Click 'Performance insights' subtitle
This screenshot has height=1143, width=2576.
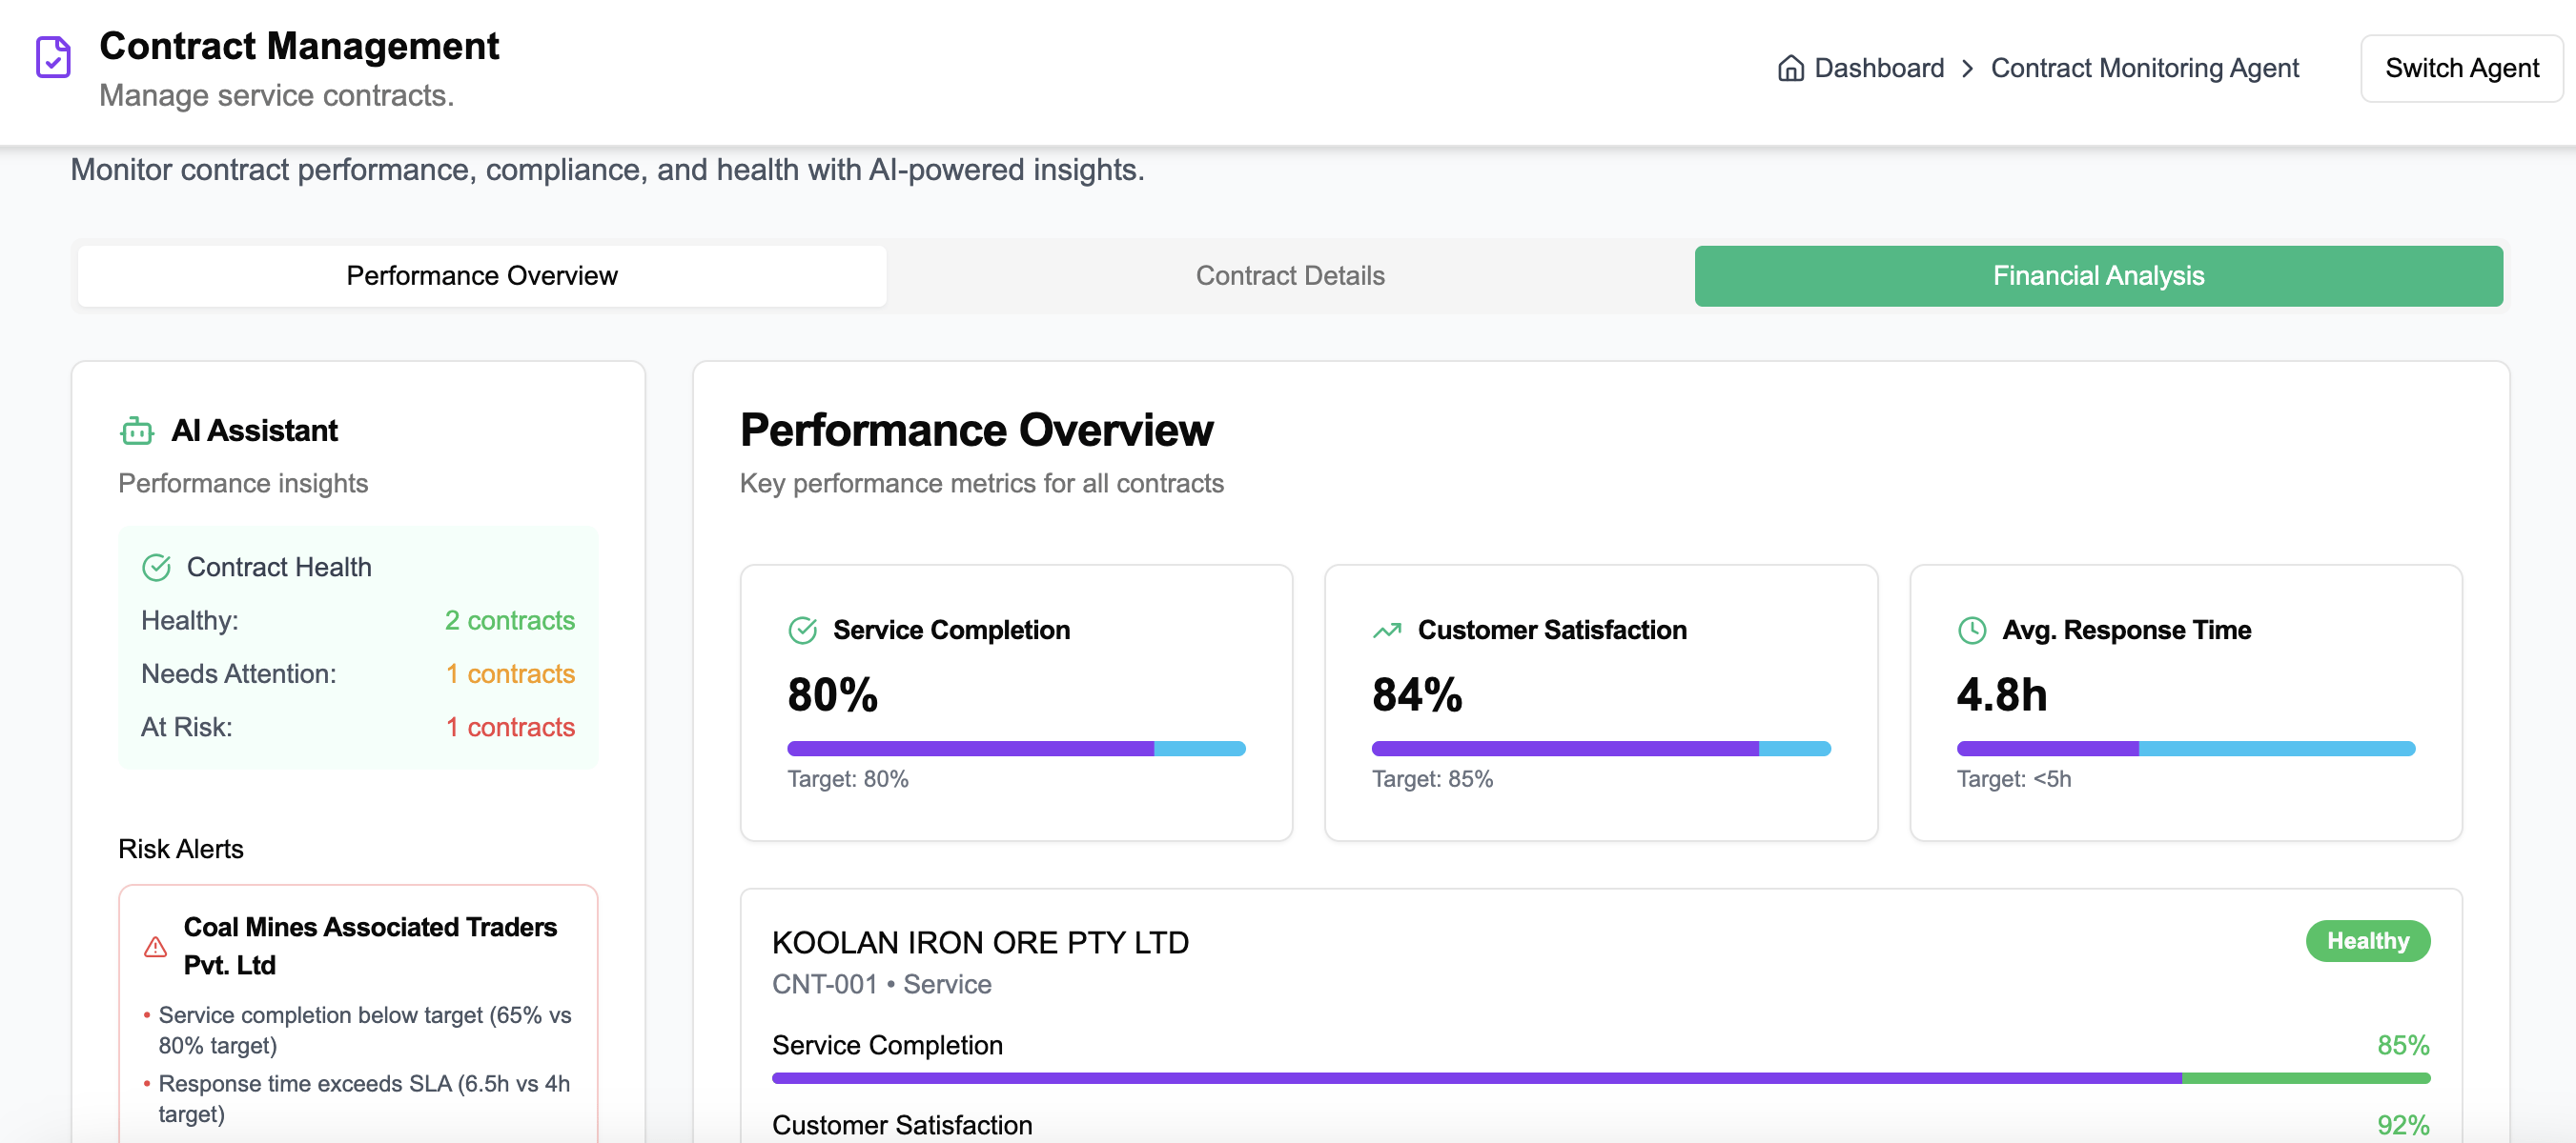coord(243,484)
